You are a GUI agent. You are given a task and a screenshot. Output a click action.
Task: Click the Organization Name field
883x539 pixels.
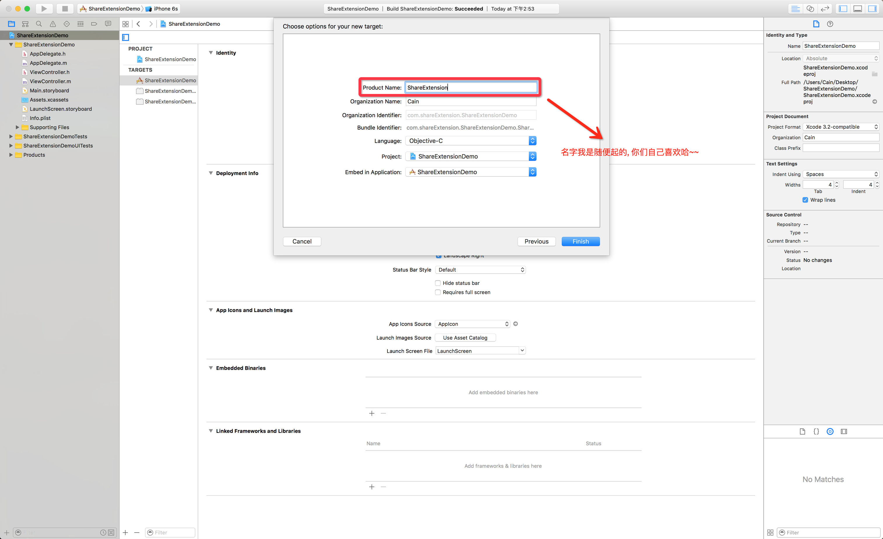tap(470, 101)
